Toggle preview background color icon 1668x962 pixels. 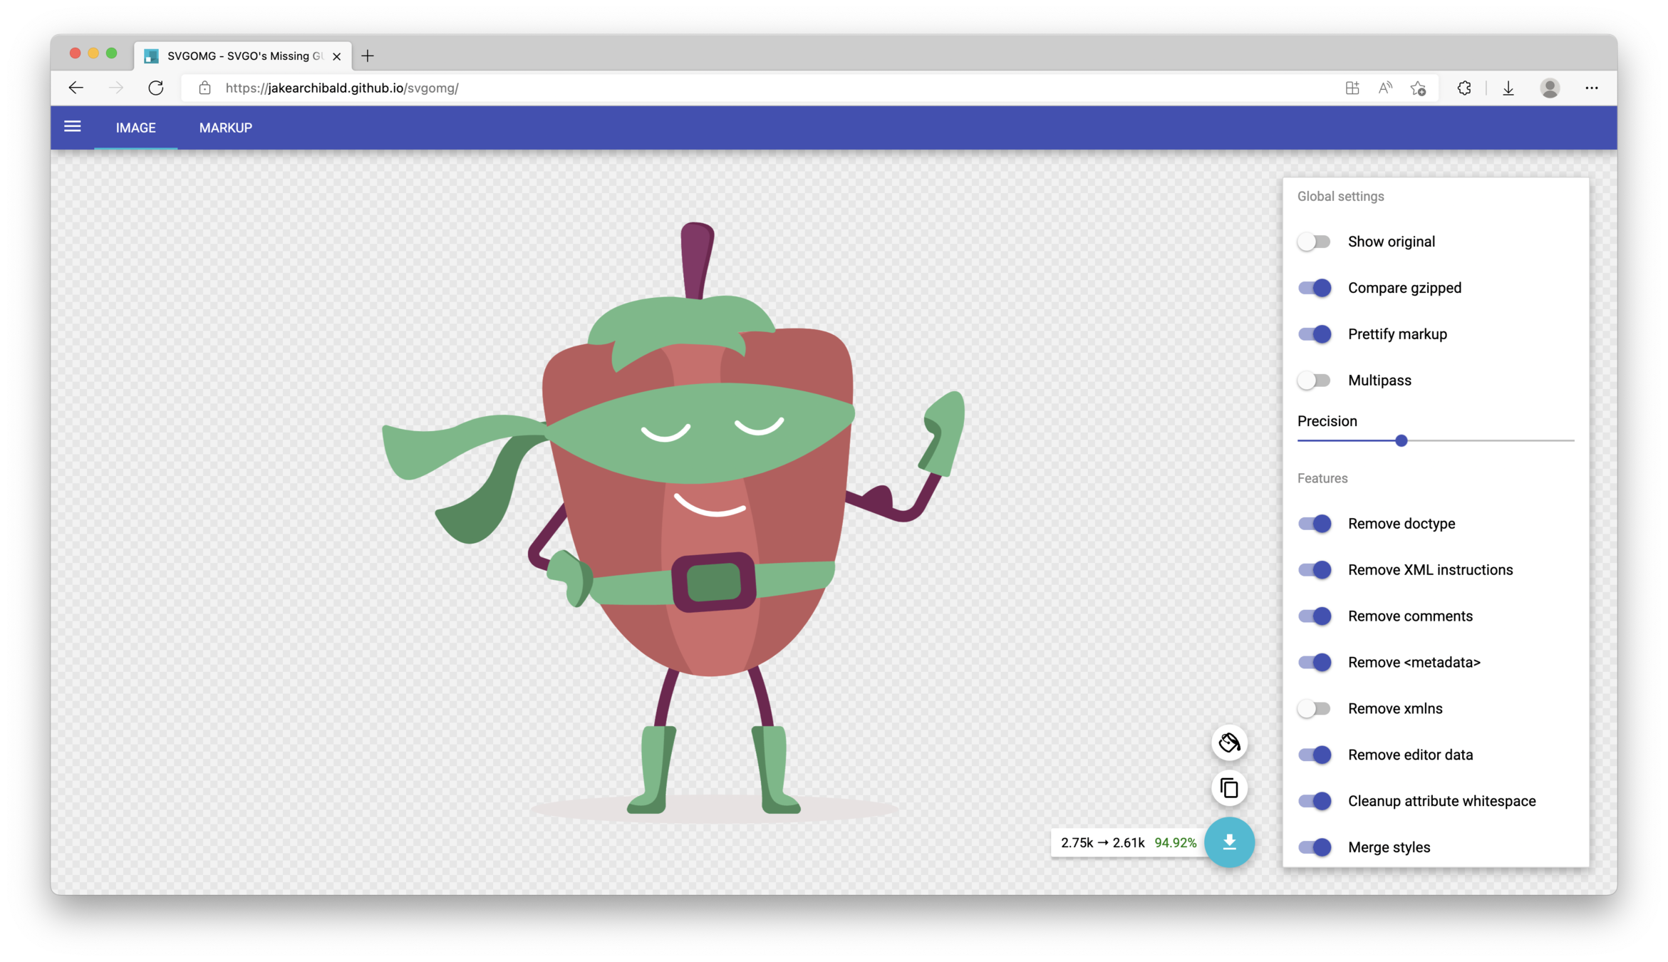(x=1229, y=743)
